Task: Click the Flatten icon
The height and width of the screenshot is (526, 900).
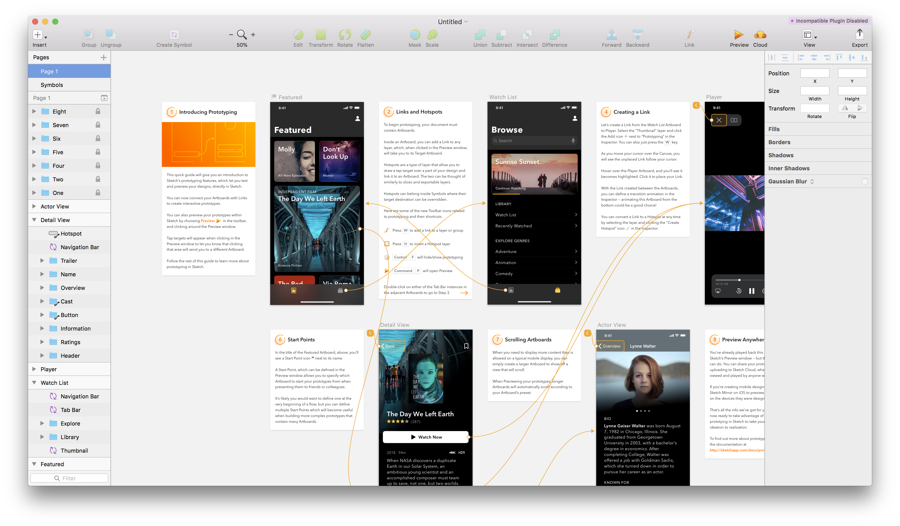Action: (365, 35)
